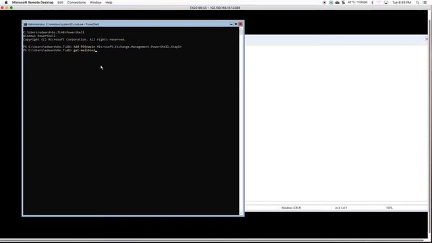
Task: Close the Remote Desktop session window (red button)
Action: [x=3, y=7]
